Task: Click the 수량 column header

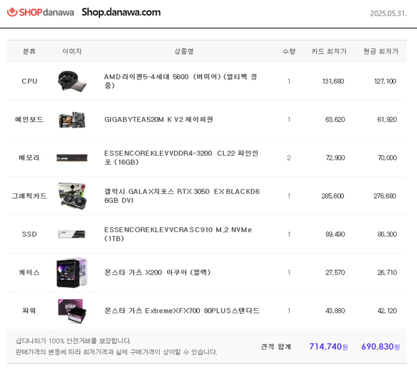Action: pos(289,51)
